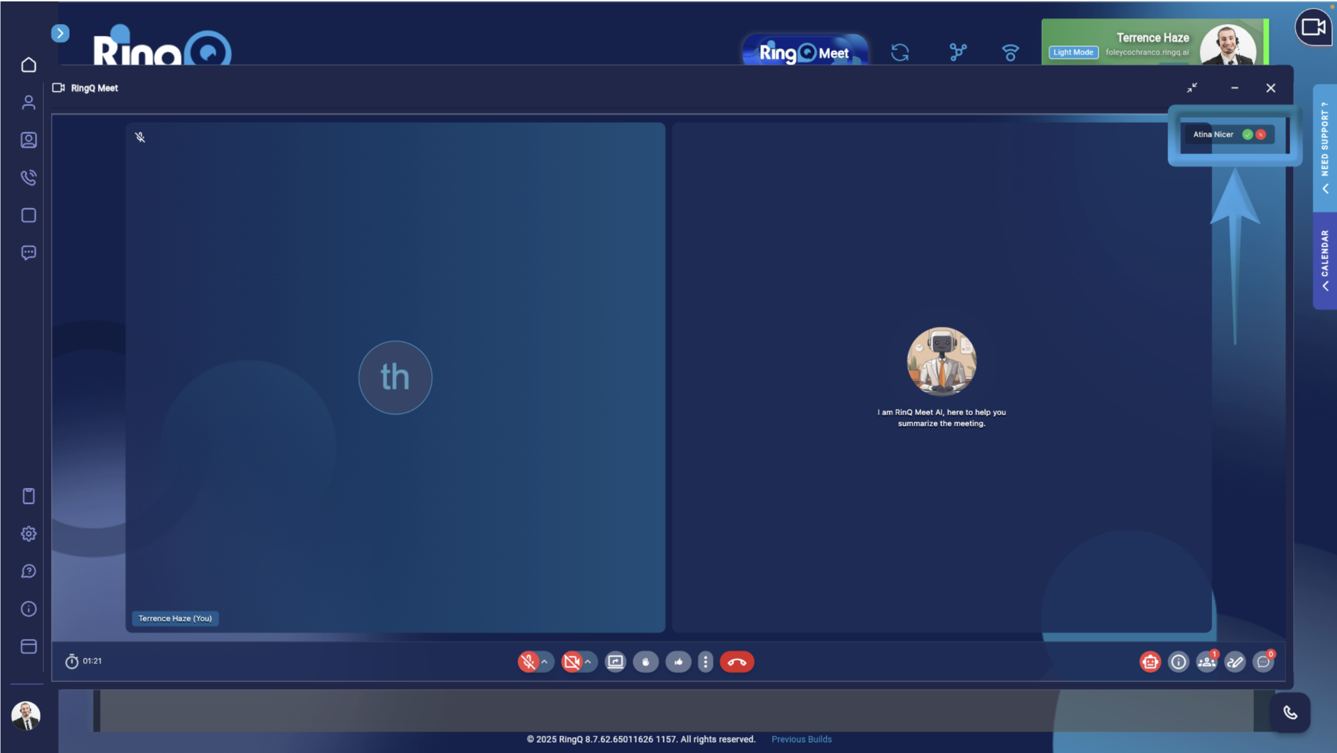Image resolution: width=1337 pixels, height=753 pixels.
Task: Open camera options chevron
Action: click(x=588, y=662)
